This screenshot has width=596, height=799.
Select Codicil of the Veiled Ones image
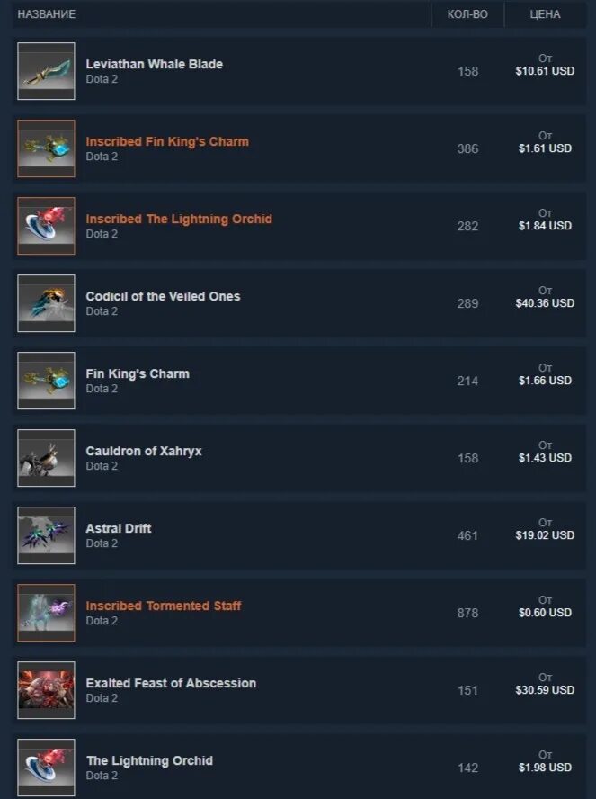pyautogui.click(x=47, y=303)
